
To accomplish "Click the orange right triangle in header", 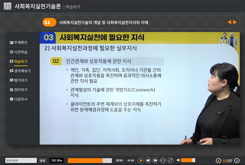I will click(235, 22).
